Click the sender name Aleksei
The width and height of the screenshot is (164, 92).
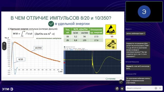(x=128, y=39)
